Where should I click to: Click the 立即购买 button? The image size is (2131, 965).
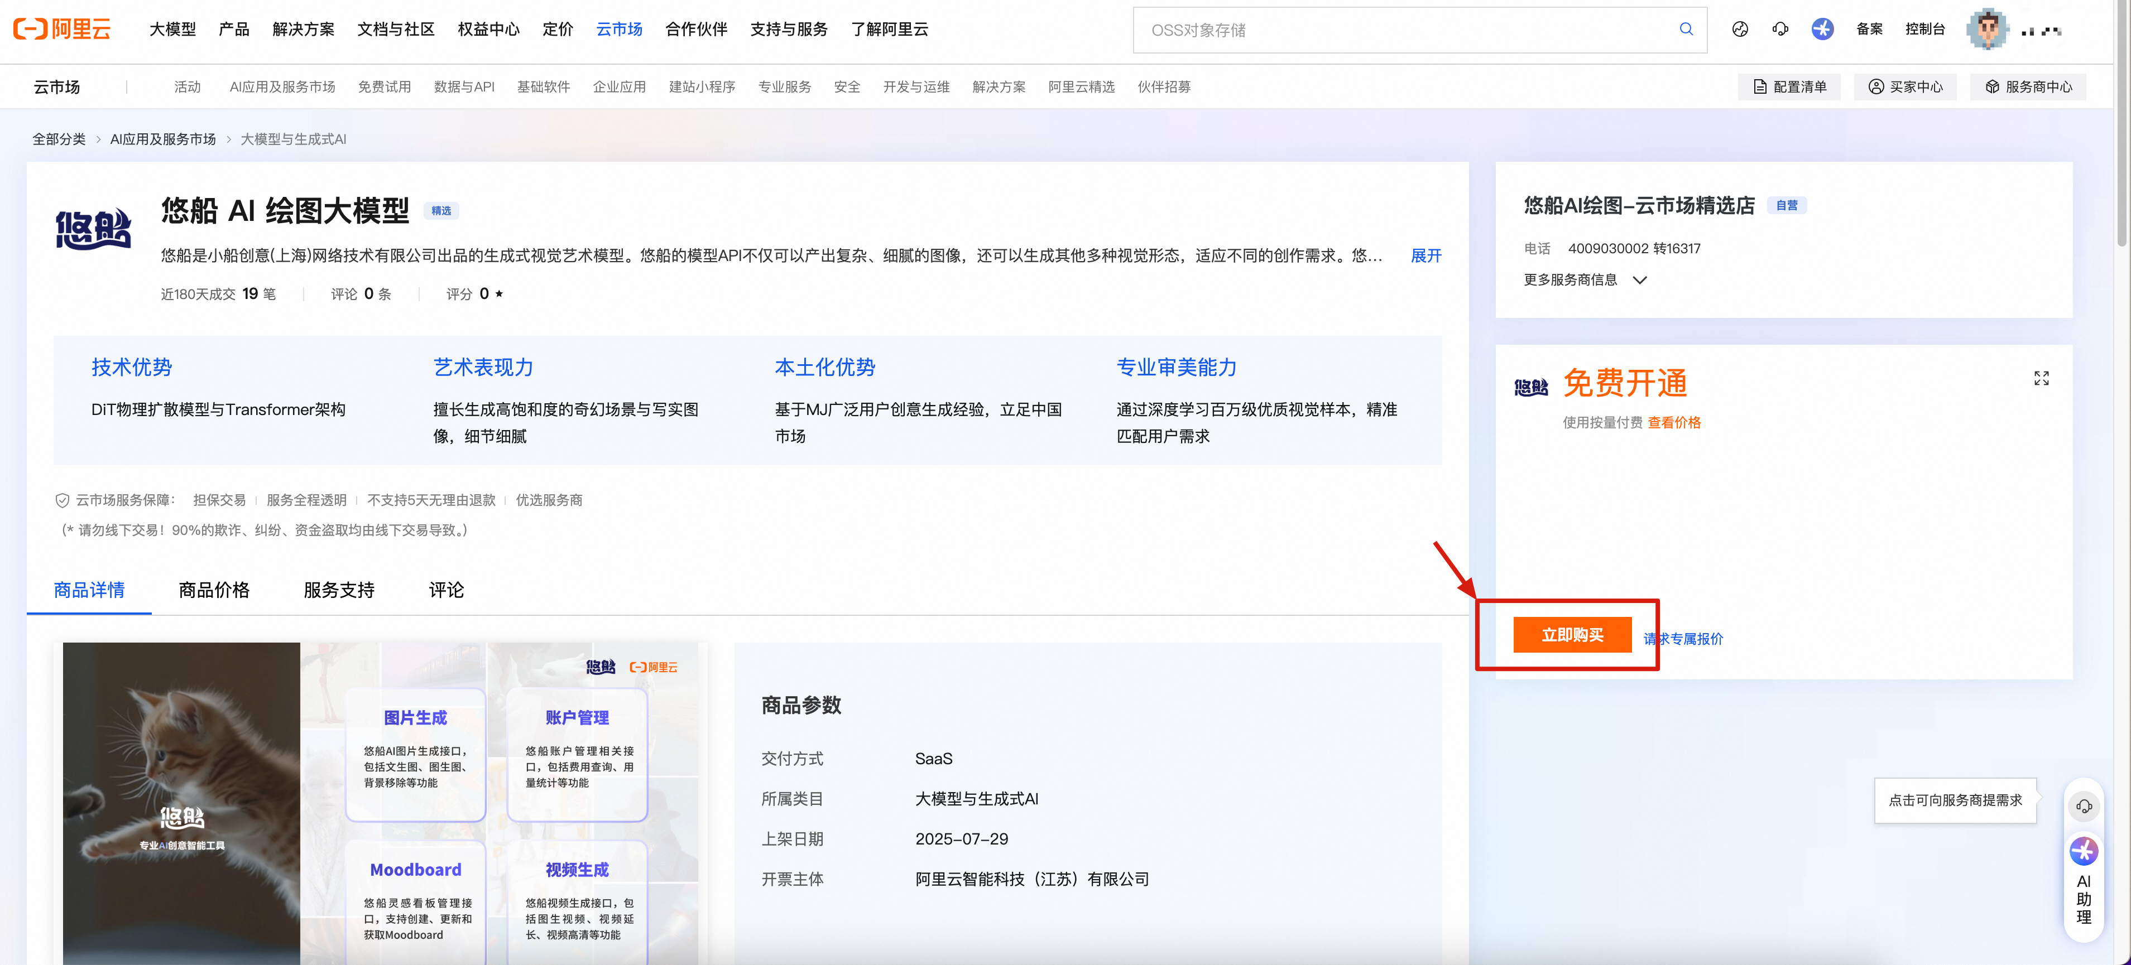click(1572, 634)
